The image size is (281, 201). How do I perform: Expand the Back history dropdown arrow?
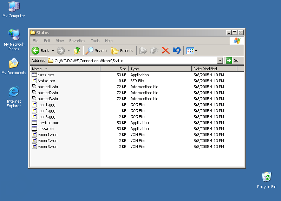click(53, 51)
